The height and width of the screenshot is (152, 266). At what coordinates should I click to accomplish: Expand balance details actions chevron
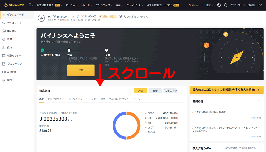click(x=182, y=91)
